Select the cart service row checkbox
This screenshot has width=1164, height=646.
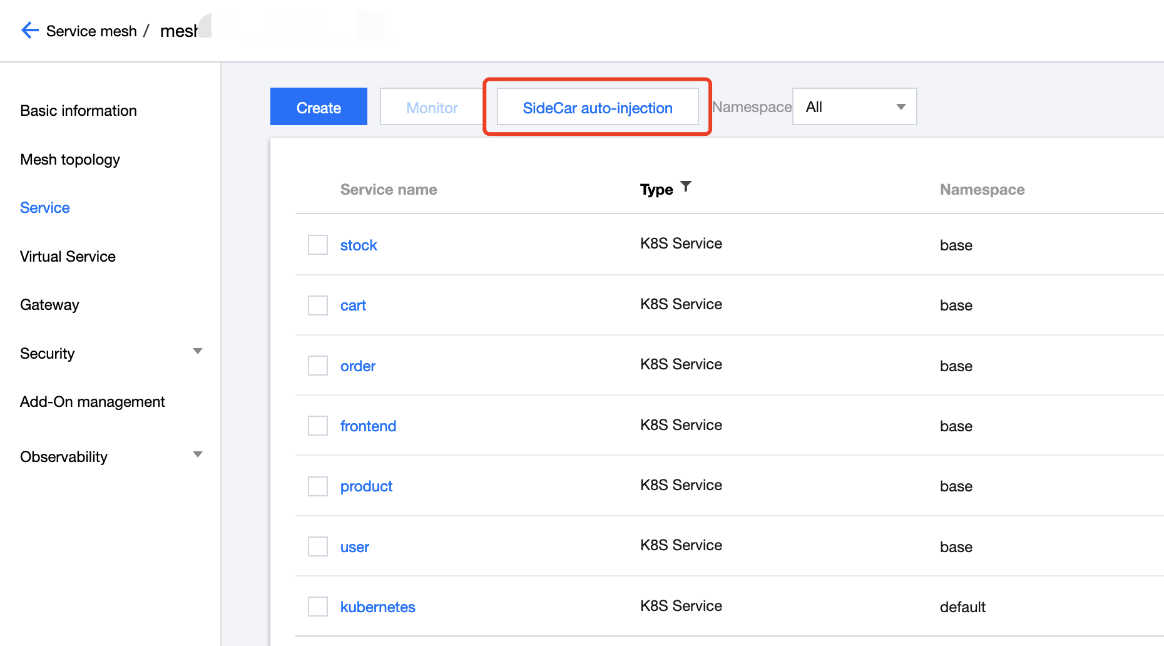[318, 305]
